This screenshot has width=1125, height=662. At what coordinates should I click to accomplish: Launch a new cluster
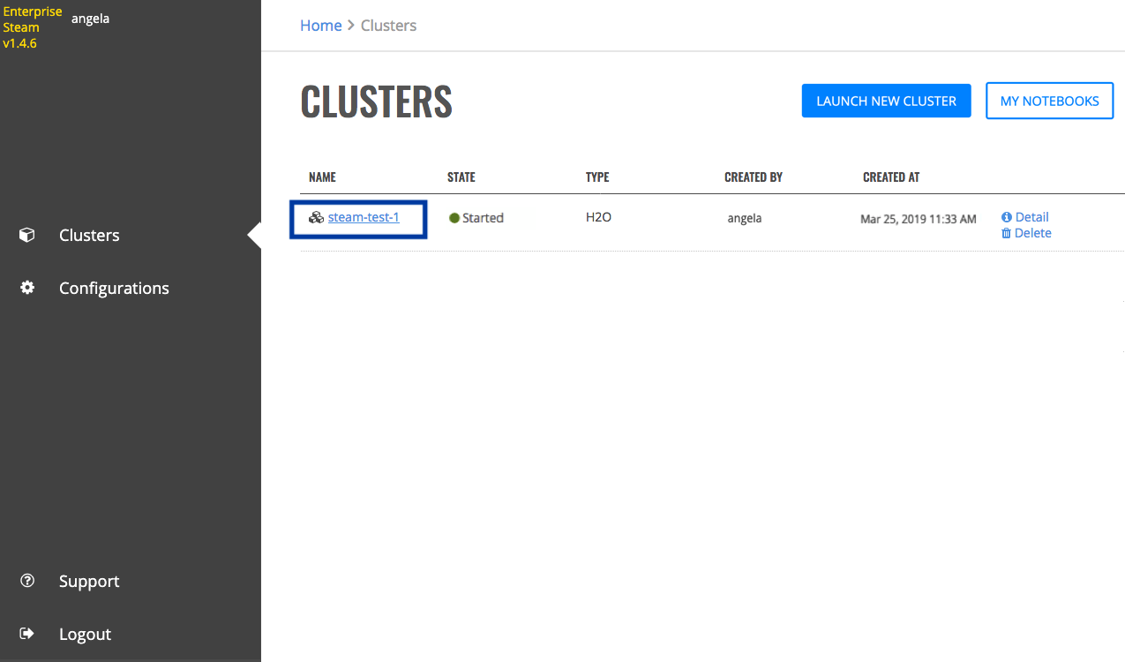point(886,101)
